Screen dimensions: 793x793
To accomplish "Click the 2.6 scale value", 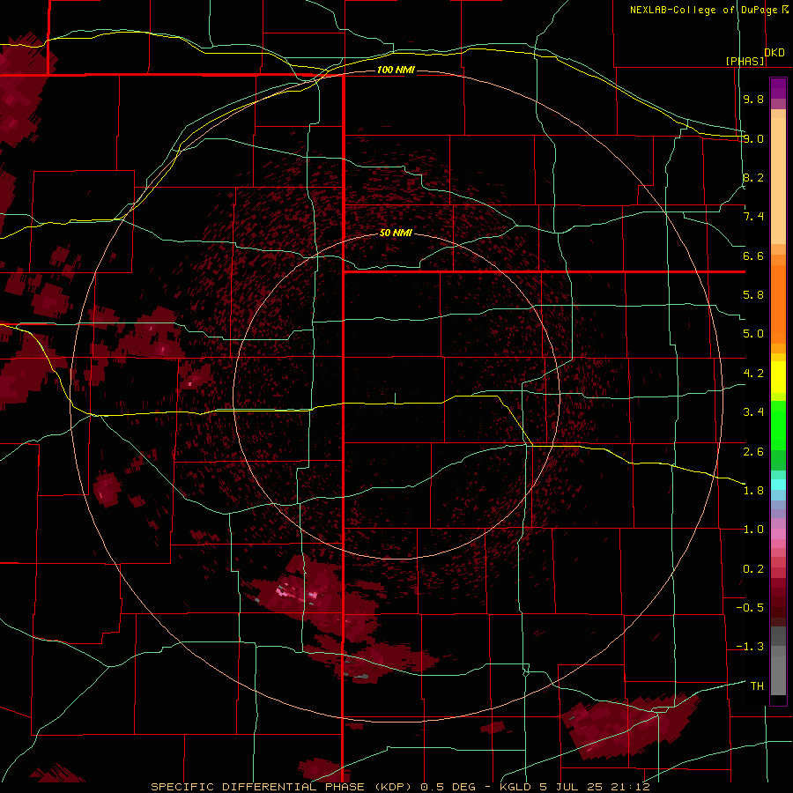I will pyautogui.click(x=753, y=452).
